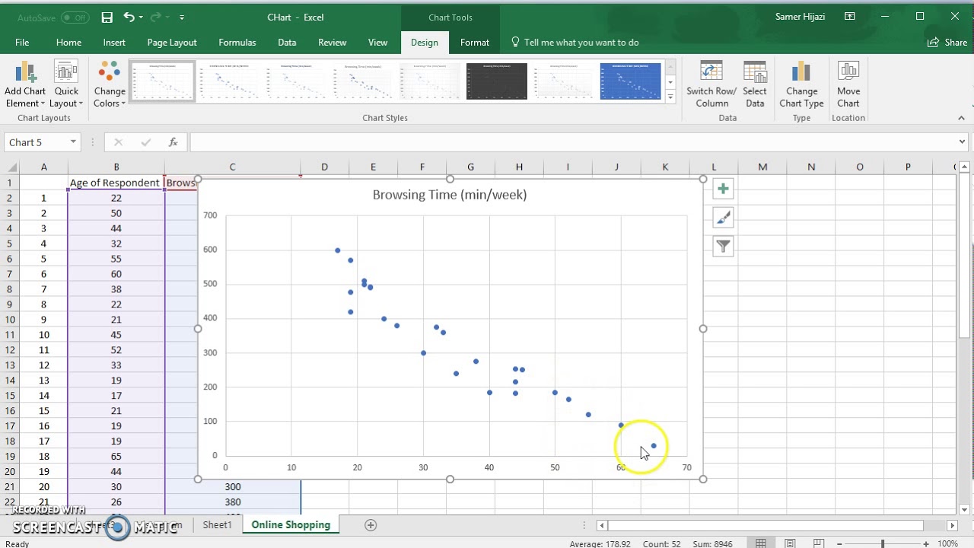
Task: Click the New Sheet plus button
Action: 371,524
